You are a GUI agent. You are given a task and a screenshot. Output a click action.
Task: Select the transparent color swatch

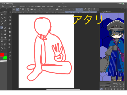click(3, 61)
